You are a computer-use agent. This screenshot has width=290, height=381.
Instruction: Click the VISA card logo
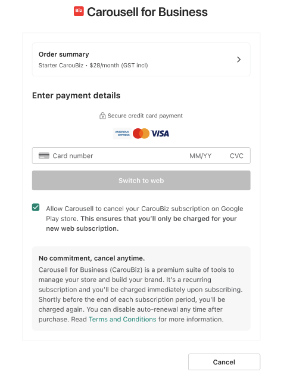pos(160,134)
